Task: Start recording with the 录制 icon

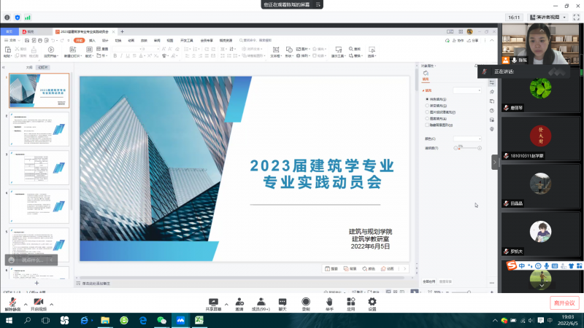Action: tap(306, 301)
